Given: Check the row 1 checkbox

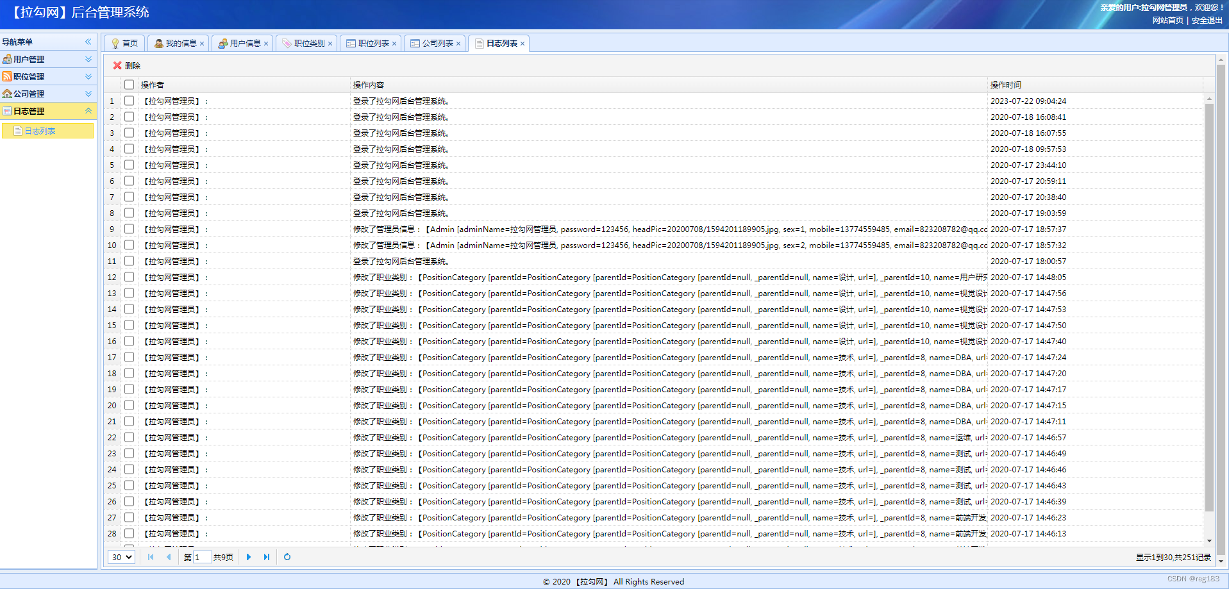Looking at the screenshot, I should [x=130, y=101].
